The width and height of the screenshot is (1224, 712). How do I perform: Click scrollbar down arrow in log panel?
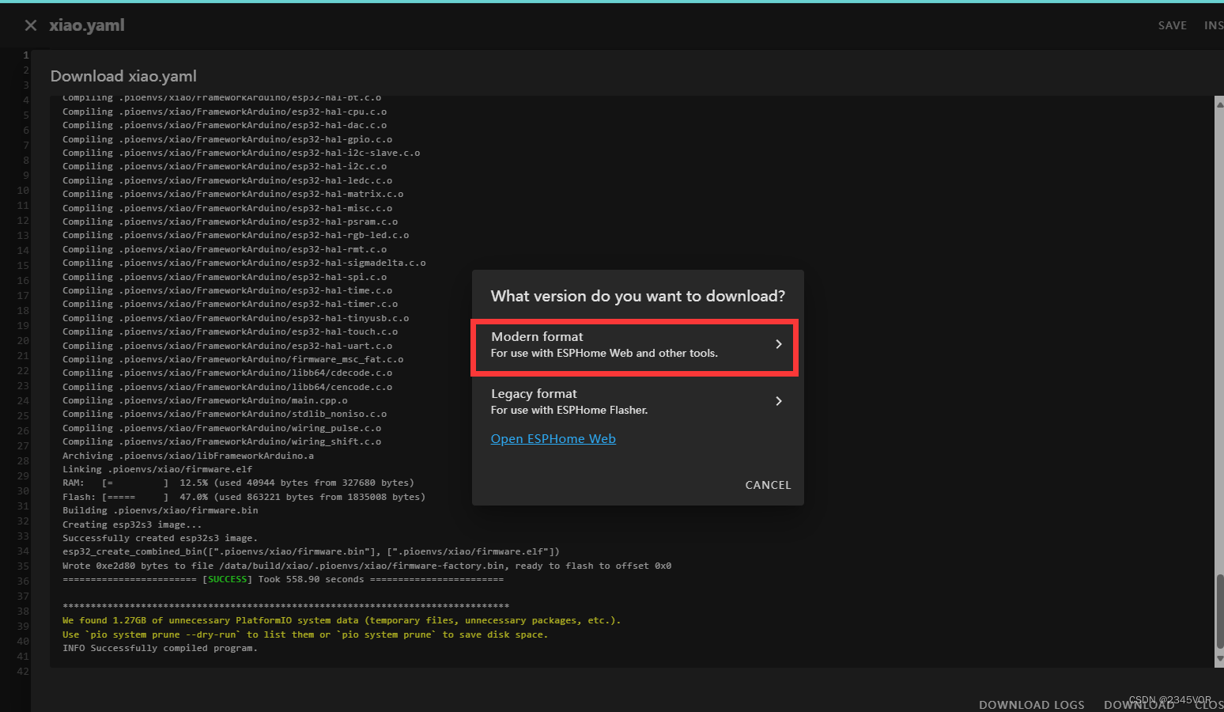(1219, 659)
